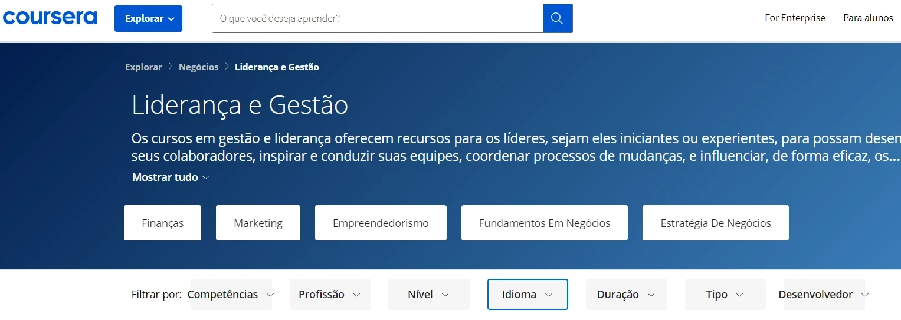Select the Empreendedorismo category button
This screenshot has height=320, width=901.
point(381,223)
